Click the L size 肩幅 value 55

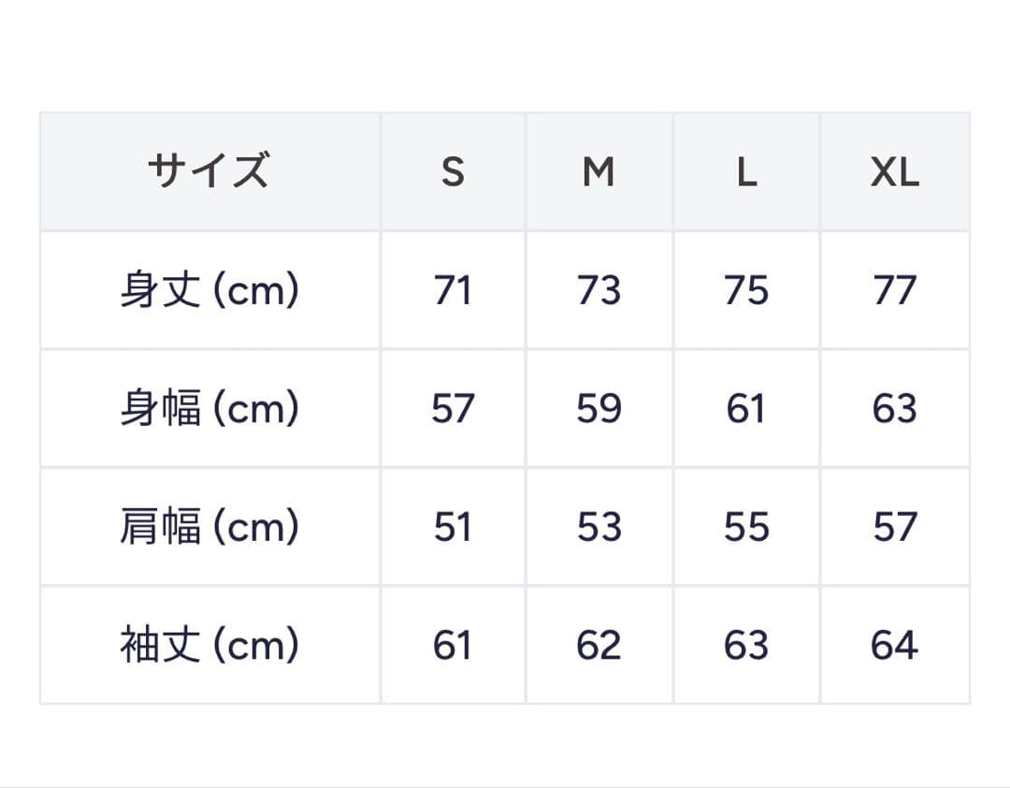(x=746, y=527)
